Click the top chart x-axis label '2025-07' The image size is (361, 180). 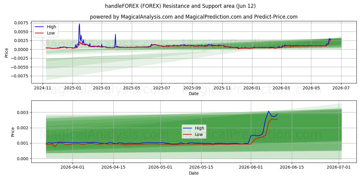[162, 88]
